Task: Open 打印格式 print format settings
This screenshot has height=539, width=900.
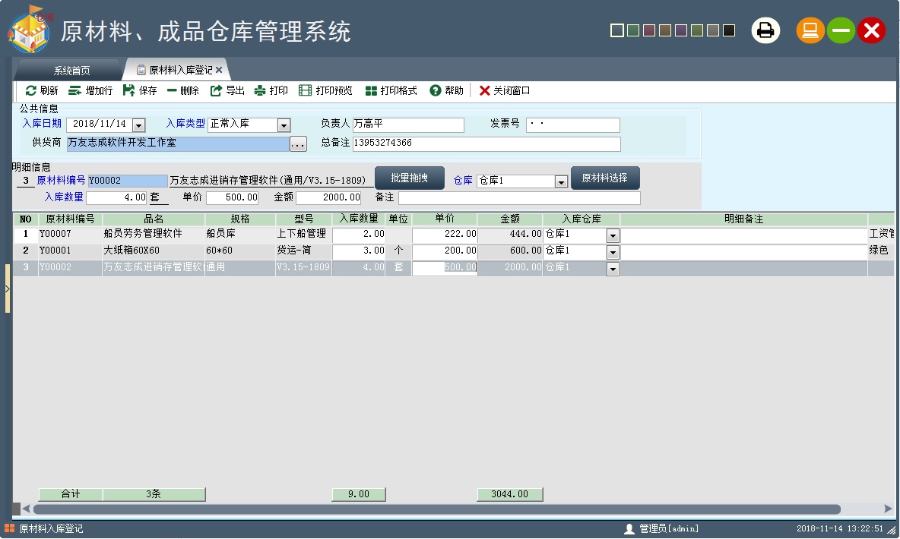Action: pos(371,90)
